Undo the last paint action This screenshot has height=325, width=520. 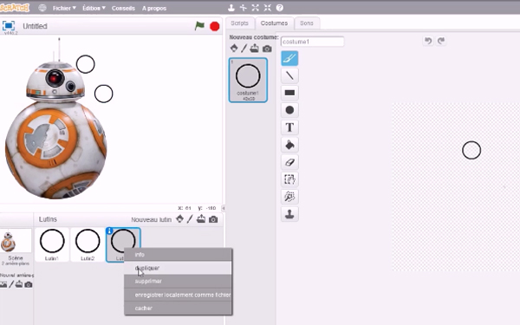click(428, 41)
